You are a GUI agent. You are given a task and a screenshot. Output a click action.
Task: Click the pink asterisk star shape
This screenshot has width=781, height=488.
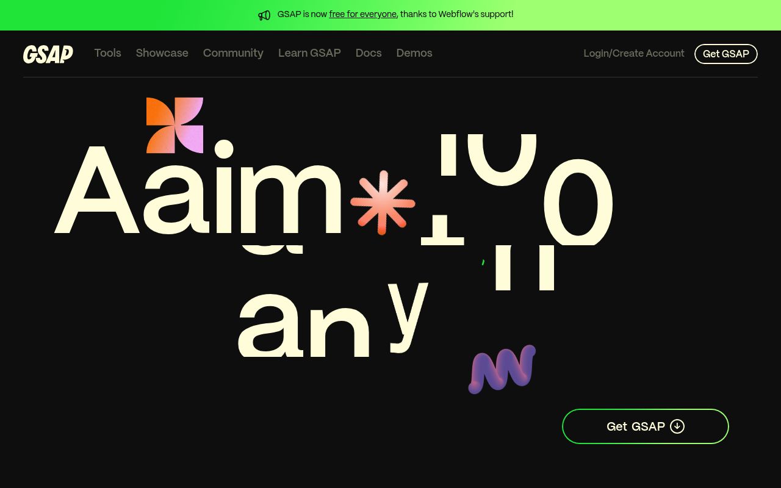click(x=383, y=203)
